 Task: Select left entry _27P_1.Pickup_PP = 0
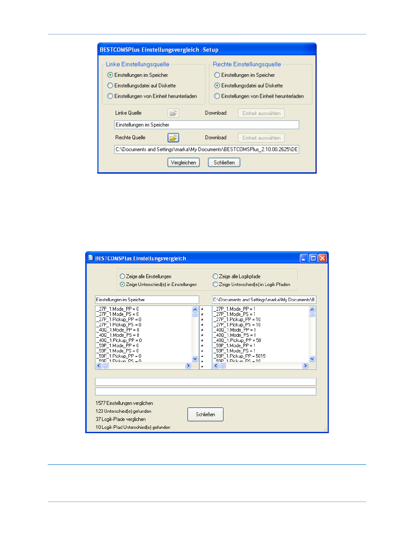coord(119,320)
